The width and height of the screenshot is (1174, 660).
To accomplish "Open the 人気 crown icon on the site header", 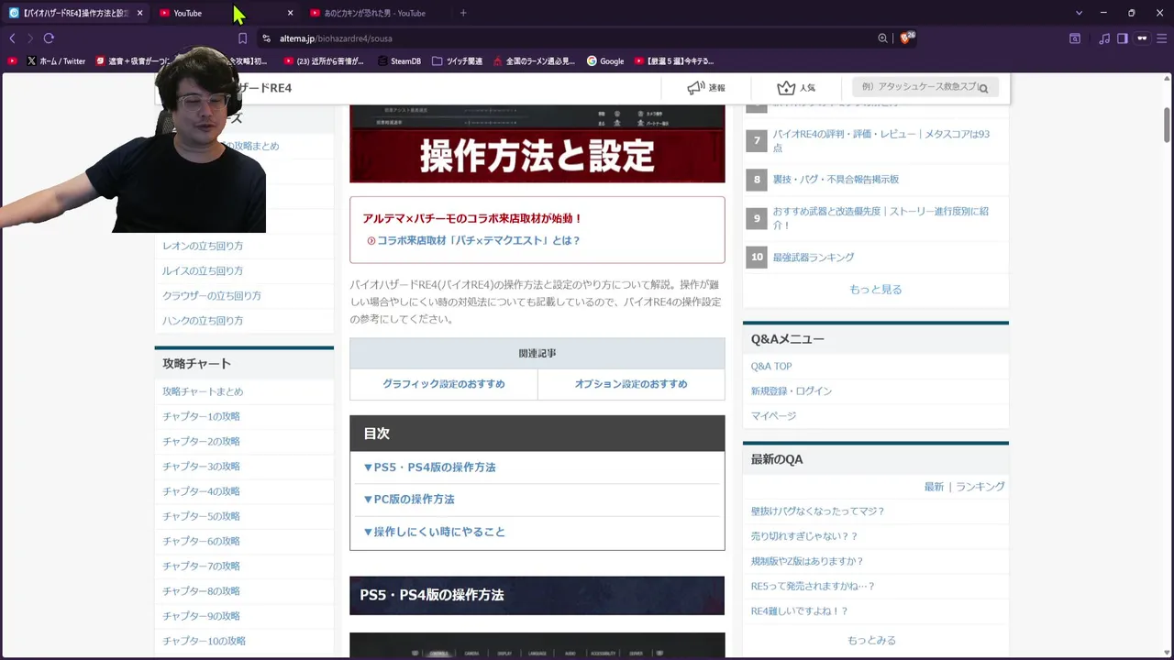I will (795, 88).
